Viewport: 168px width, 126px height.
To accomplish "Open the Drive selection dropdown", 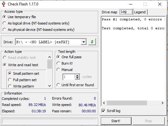I will 84,42.
